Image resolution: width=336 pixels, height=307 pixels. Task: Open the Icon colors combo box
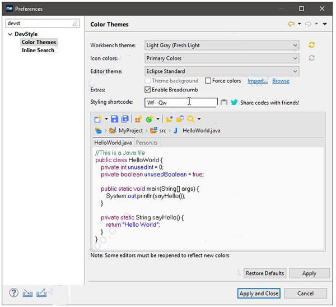[222, 58]
